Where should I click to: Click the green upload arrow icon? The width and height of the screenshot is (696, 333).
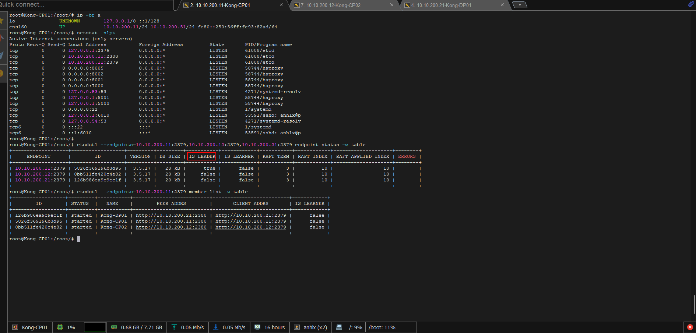point(174,327)
